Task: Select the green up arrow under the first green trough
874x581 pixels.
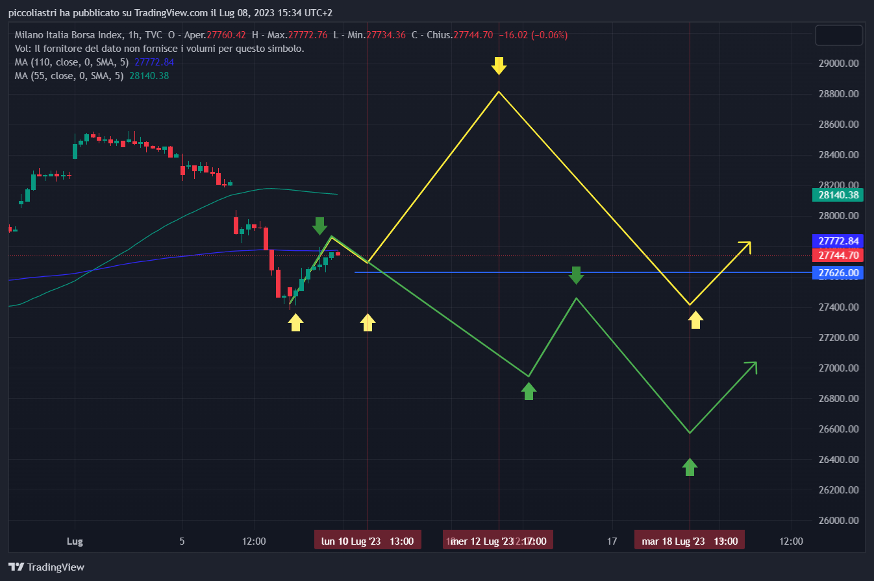Action: tap(529, 391)
